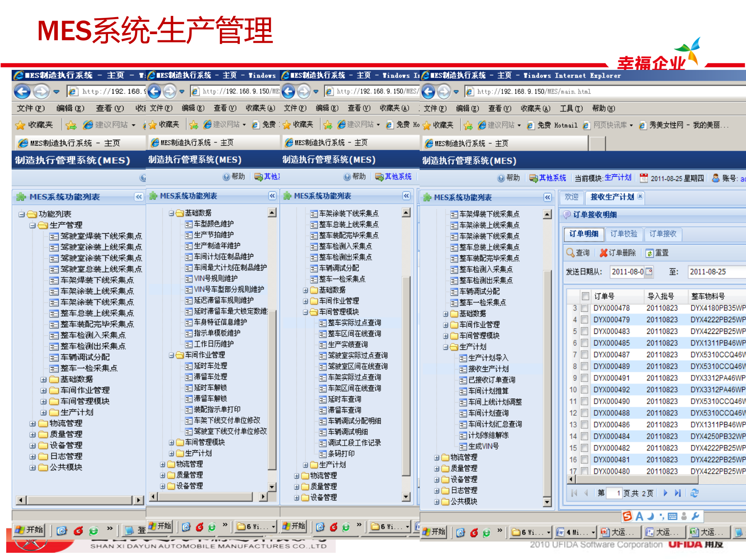Image resolution: width=746 pixels, height=559 pixels.
Task: Click the red 订单删除 delete icon
Action: coord(604,253)
